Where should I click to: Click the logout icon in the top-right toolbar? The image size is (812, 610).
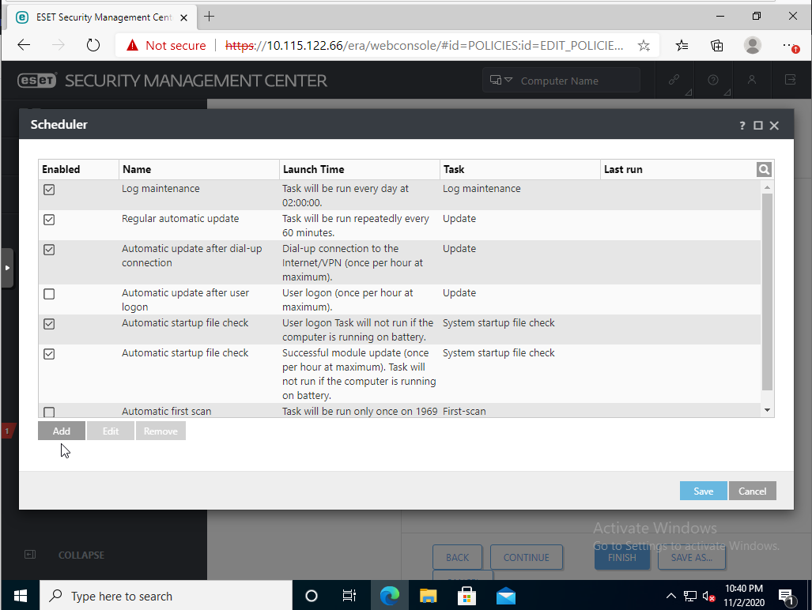pyautogui.click(x=791, y=80)
